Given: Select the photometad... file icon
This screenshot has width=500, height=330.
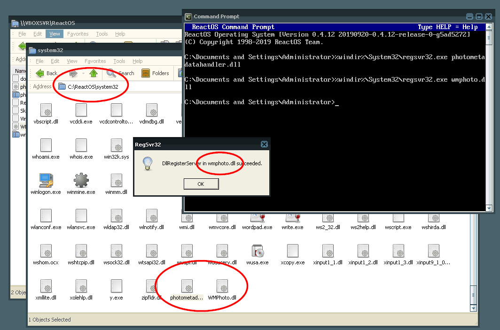Looking at the screenshot, I should pyautogui.click(x=187, y=286).
